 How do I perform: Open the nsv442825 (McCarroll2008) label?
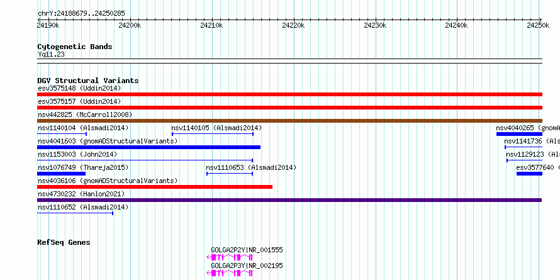click(85, 115)
